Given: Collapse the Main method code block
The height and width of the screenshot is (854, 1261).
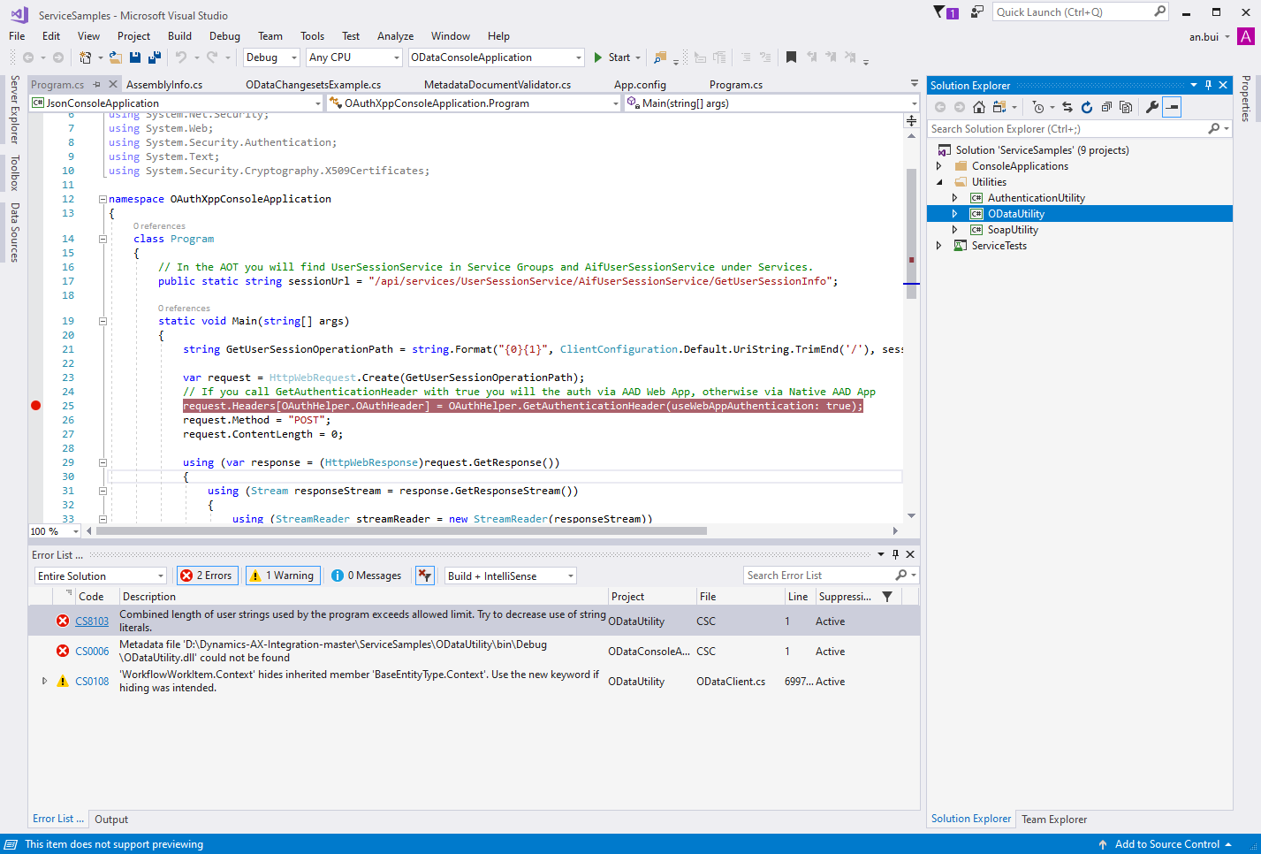Looking at the screenshot, I should 103,321.
